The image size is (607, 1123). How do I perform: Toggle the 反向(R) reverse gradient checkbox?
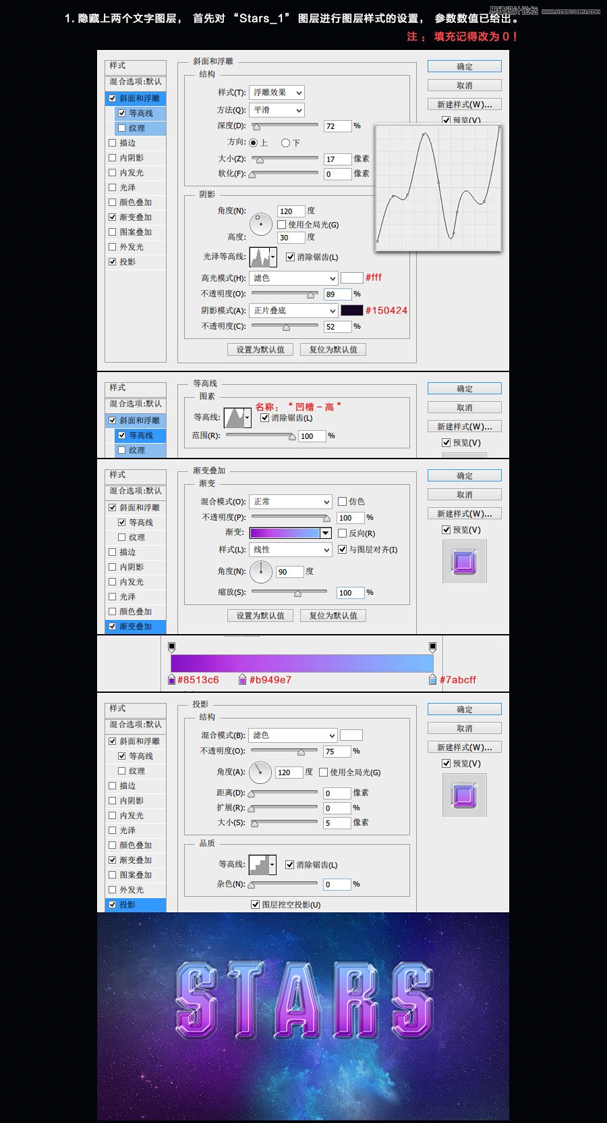click(343, 533)
